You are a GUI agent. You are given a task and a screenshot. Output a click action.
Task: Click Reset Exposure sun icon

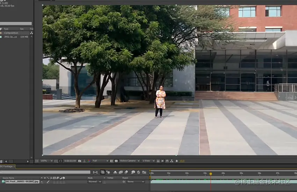coord(176,161)
